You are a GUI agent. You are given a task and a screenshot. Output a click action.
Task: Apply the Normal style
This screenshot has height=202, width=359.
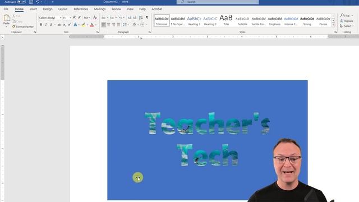[x=162, y=20]
